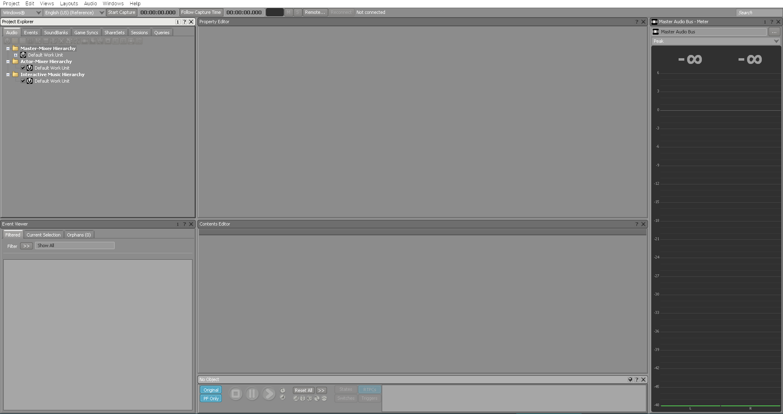
Task: Click the Master Audio Bus browse (...) icon
Action: [x=774, y=32]
